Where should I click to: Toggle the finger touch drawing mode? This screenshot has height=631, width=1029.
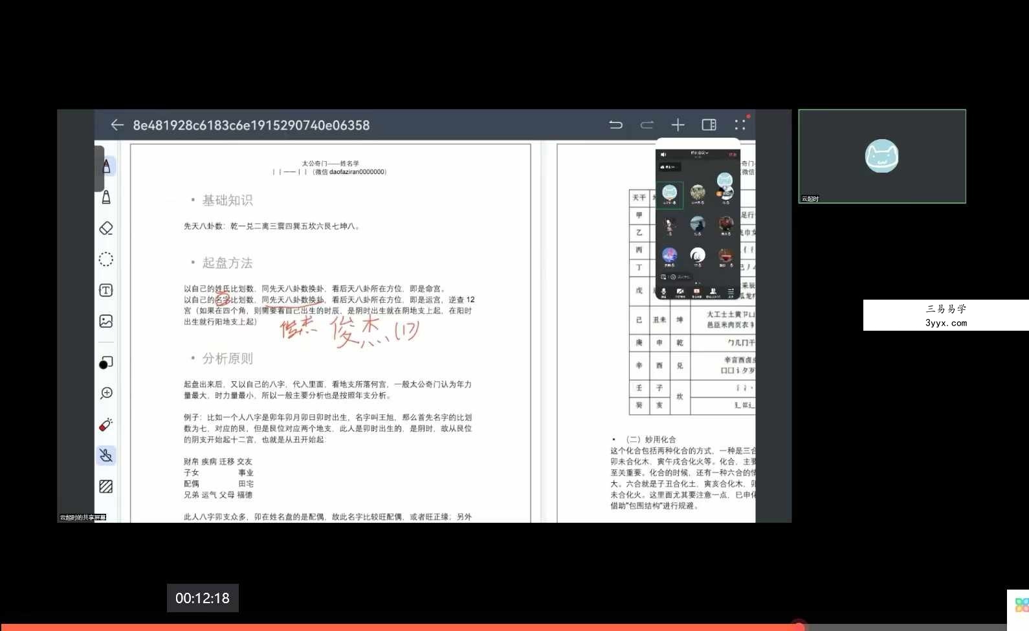(x=106, y=456)
